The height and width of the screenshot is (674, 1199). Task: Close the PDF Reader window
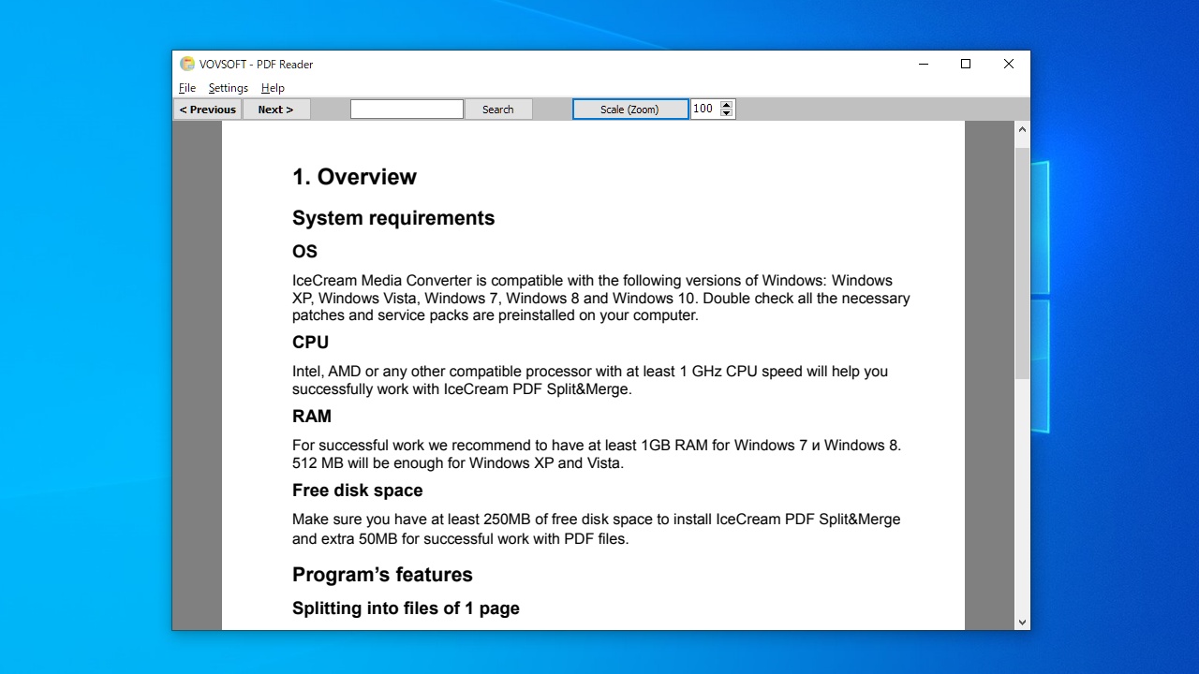pos(1009,64)
